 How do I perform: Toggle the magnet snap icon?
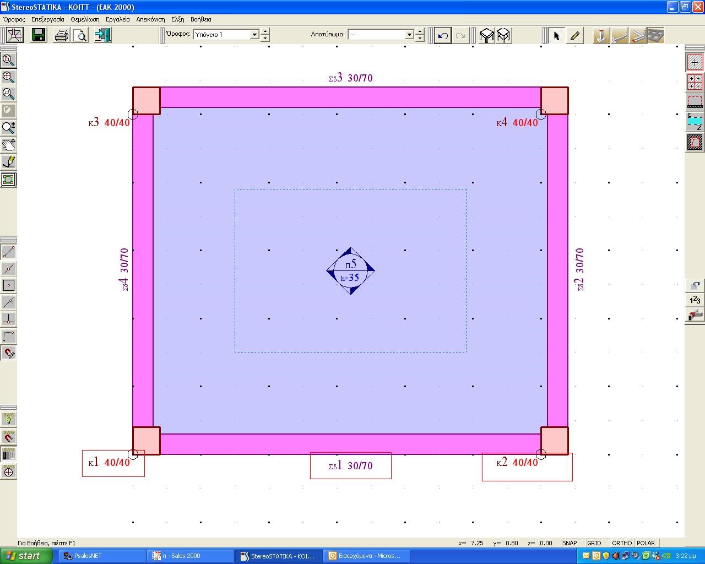pyautogui.click(x=8, y=353)
